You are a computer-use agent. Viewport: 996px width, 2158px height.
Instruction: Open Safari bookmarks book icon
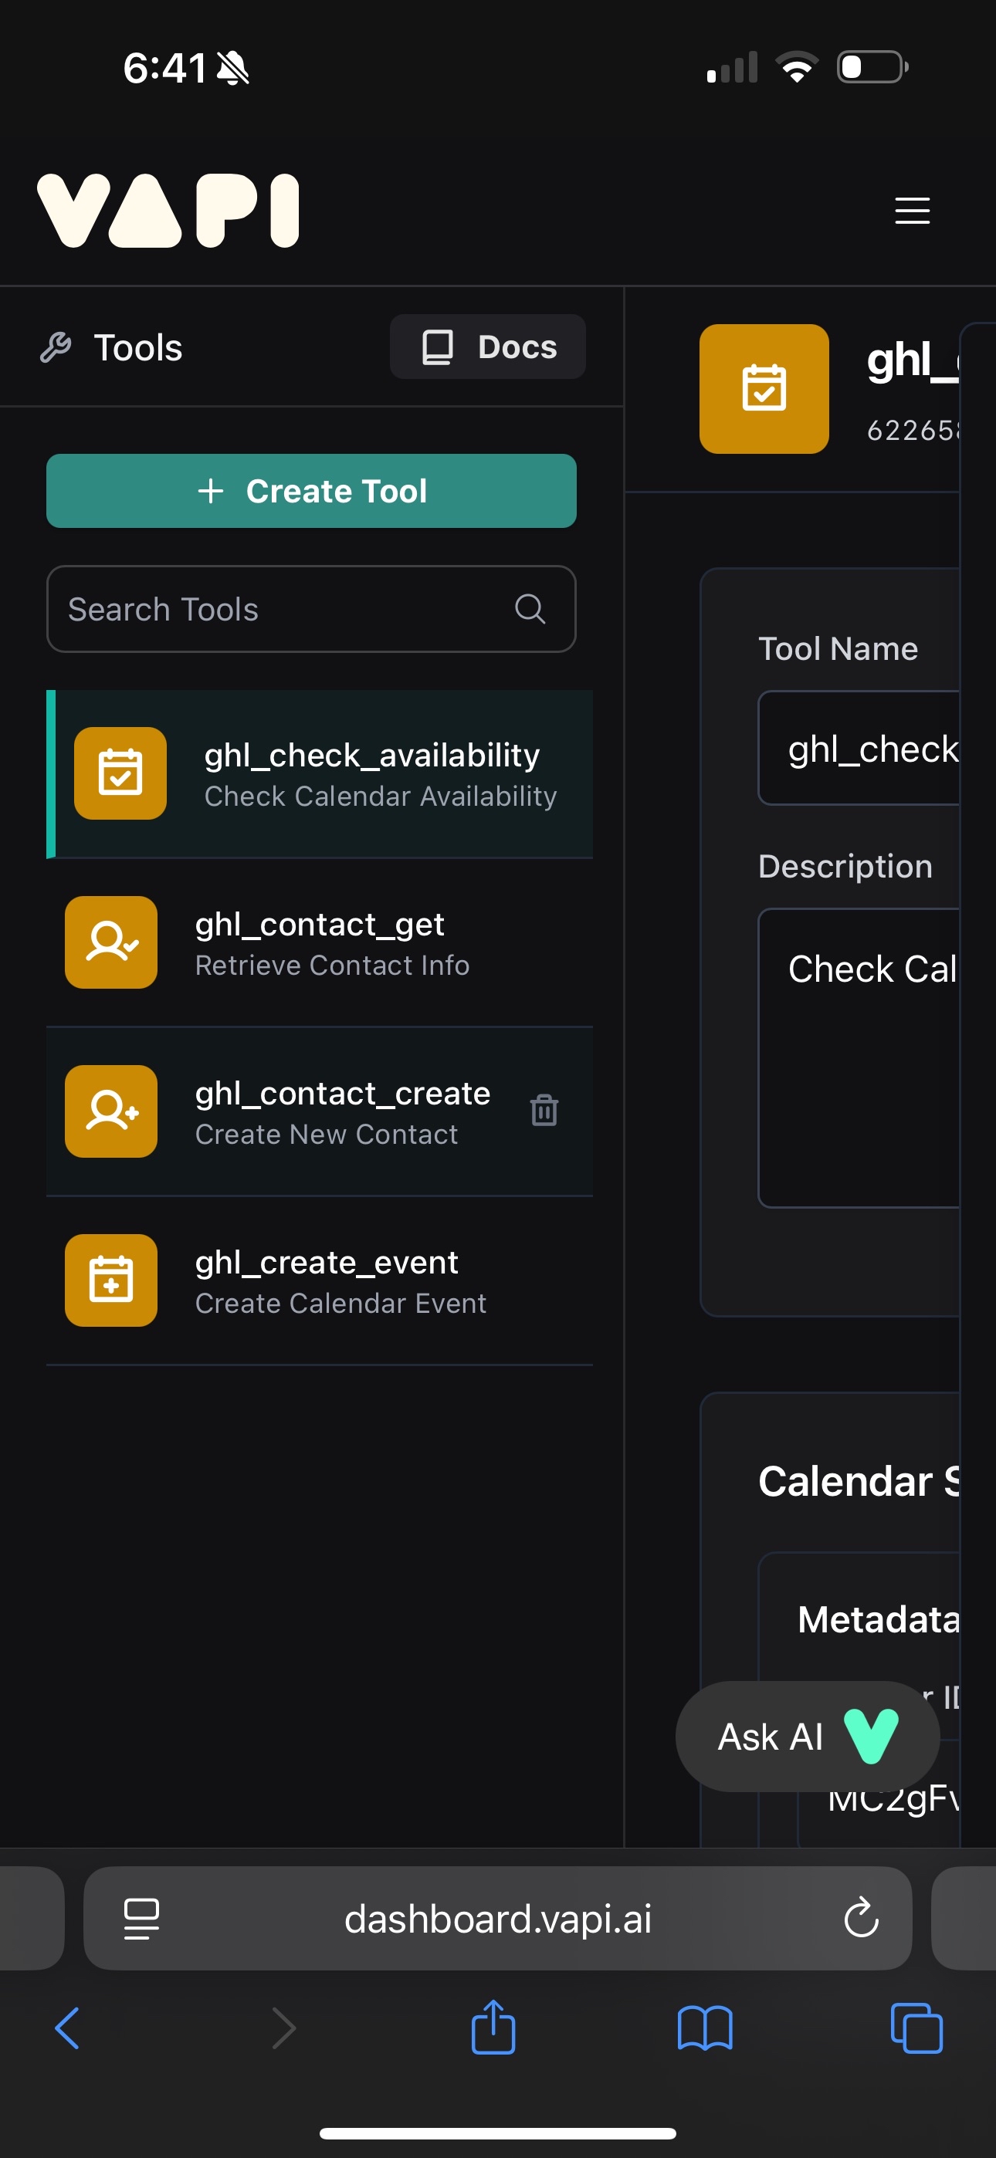(704, 2028)
